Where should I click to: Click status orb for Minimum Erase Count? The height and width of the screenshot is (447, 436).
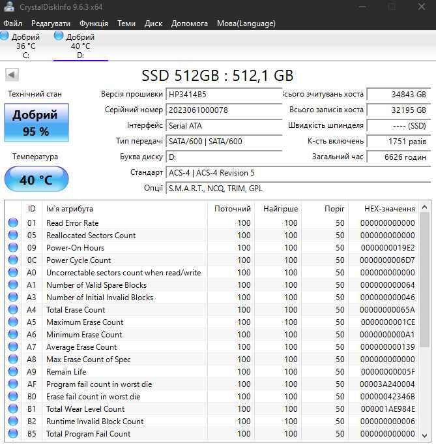13,334
